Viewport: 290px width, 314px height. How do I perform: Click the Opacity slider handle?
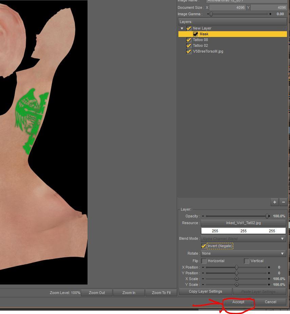coord(267,216)
